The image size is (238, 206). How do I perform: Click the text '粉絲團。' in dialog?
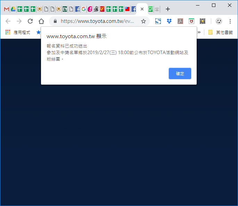55,59
